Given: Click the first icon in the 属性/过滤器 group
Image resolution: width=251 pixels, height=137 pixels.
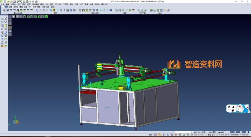Looking at the screenshot, I should click(x=4, y=10).
